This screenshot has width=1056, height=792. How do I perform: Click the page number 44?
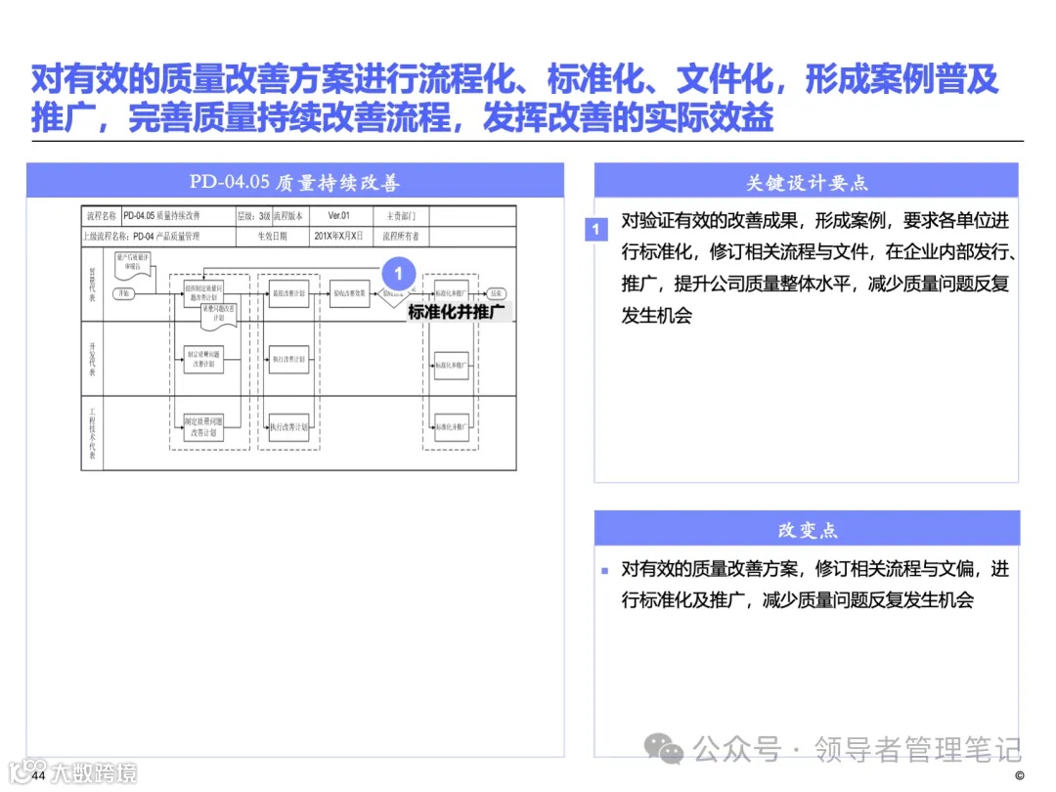37,775
